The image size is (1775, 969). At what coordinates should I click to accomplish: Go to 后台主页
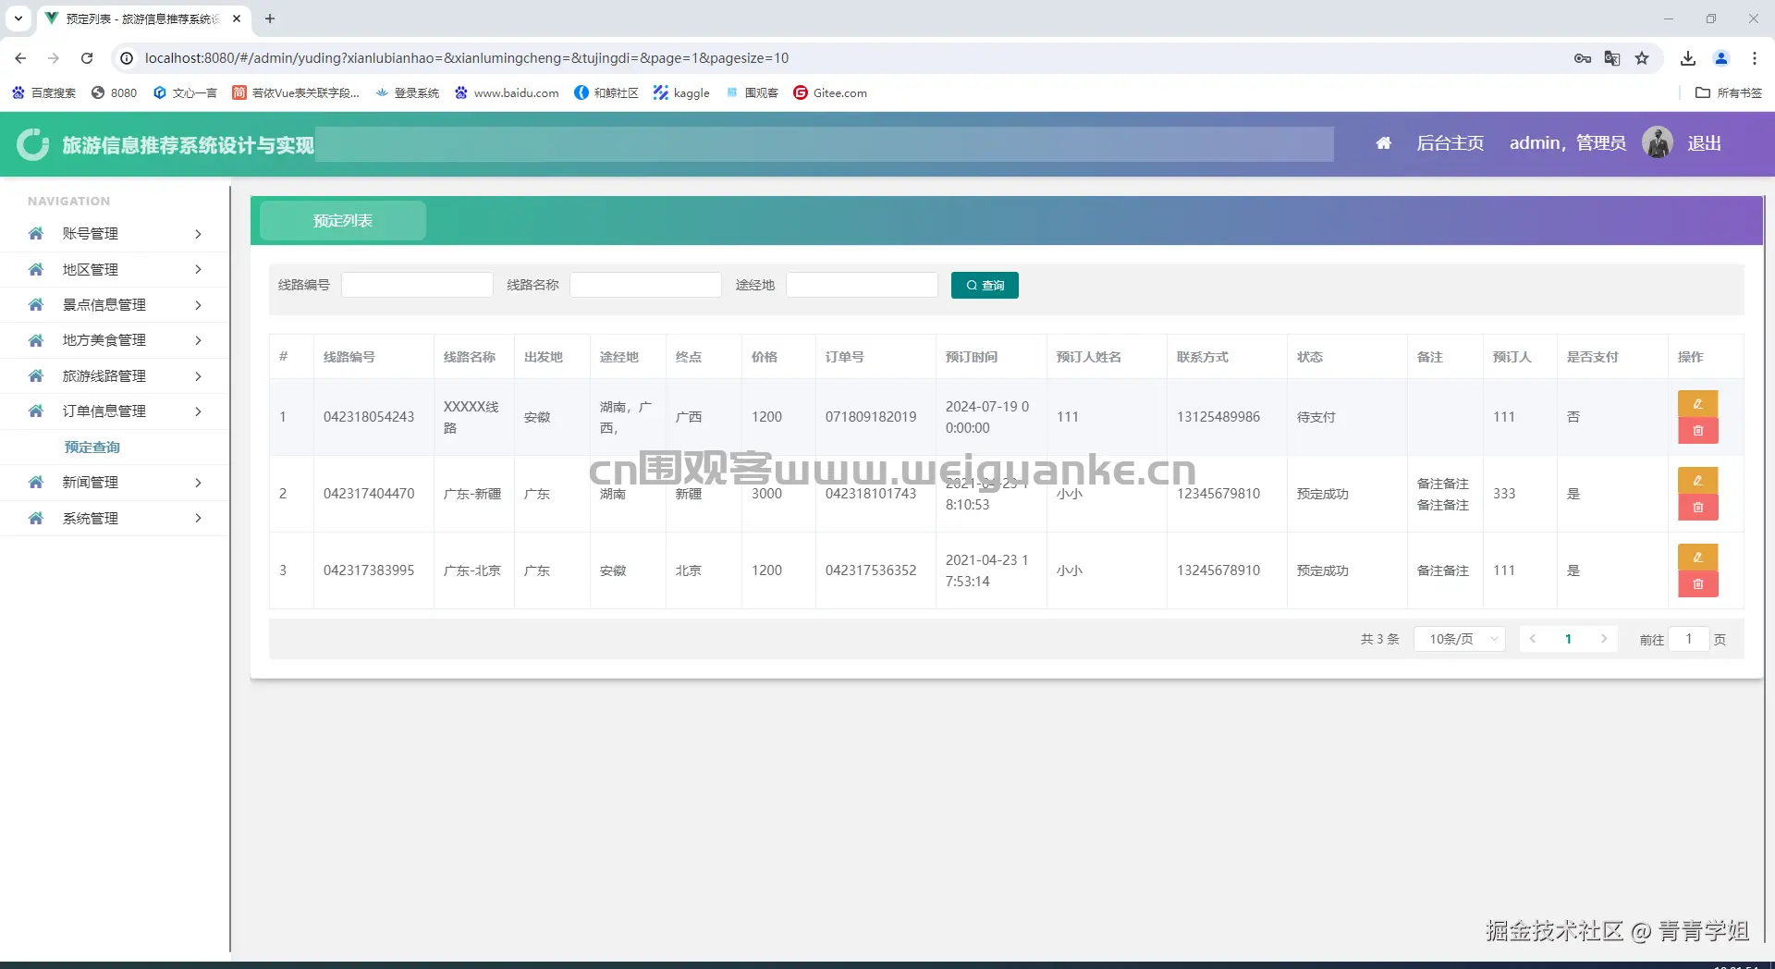1450,143
